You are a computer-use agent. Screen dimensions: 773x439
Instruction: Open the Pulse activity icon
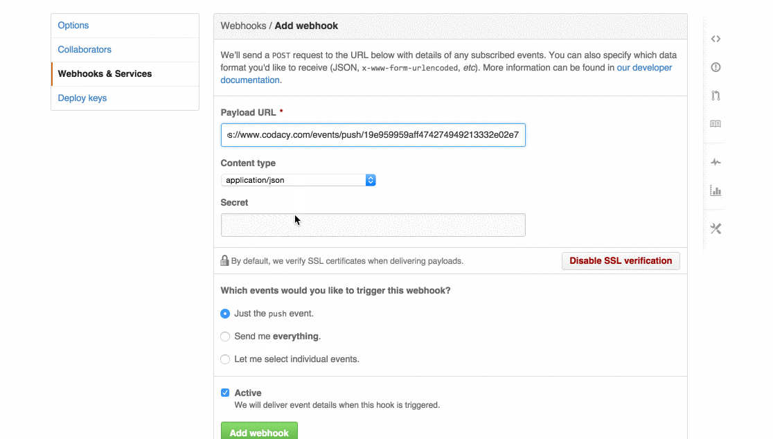click(x=716, y=162)
